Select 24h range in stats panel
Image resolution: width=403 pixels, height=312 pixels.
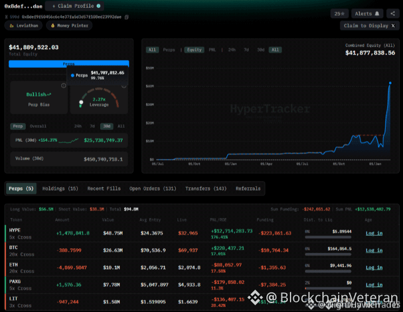(x=78, y=126)
